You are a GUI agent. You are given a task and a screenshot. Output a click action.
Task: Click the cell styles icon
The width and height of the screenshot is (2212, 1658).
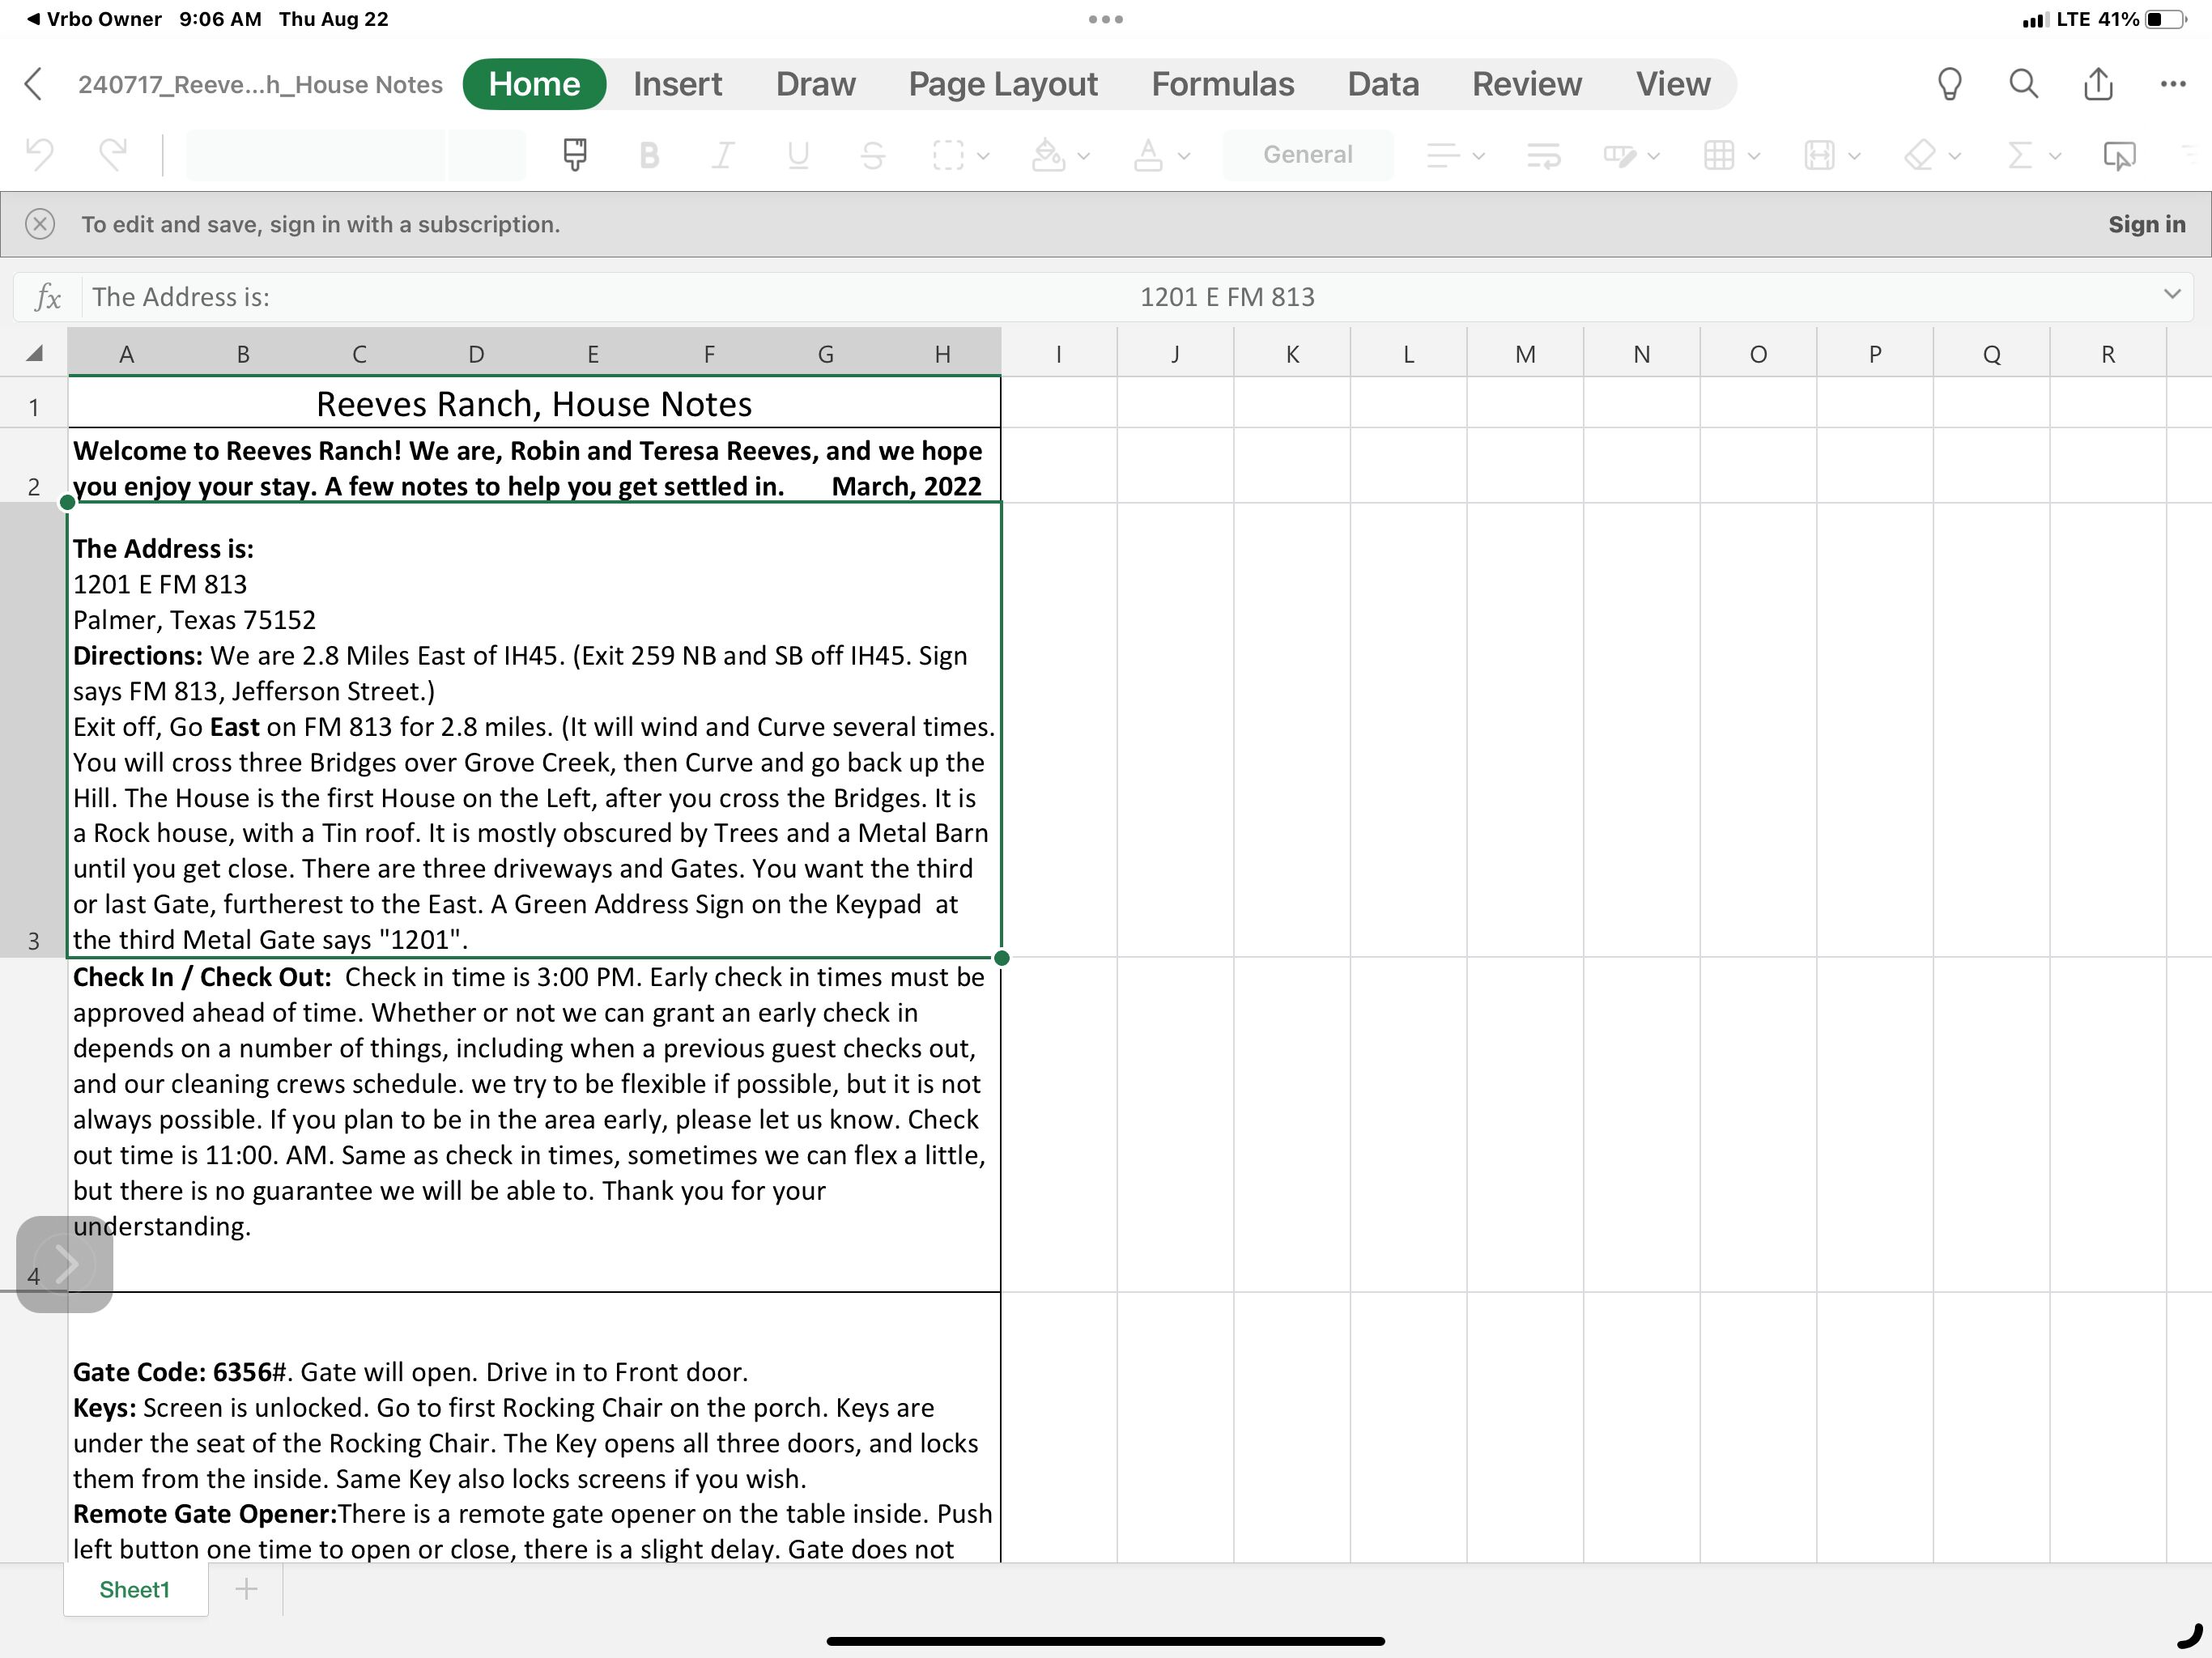pos(1620,155)
